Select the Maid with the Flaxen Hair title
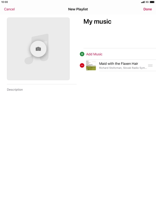Image resolution: width=156 pixels, height=208 pixels. pyautogui.click(x=118, y=64)
